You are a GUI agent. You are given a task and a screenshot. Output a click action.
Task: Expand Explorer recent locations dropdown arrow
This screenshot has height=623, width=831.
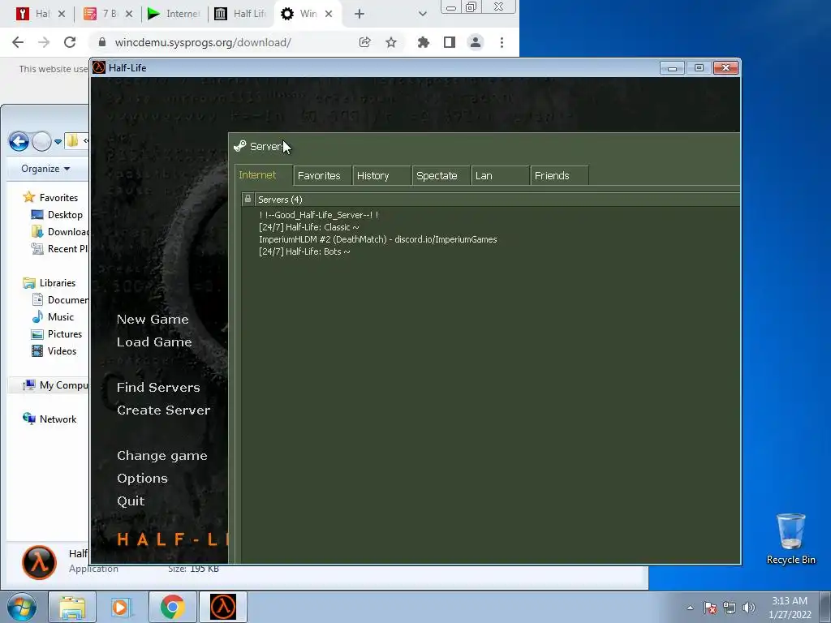(58, 141)
